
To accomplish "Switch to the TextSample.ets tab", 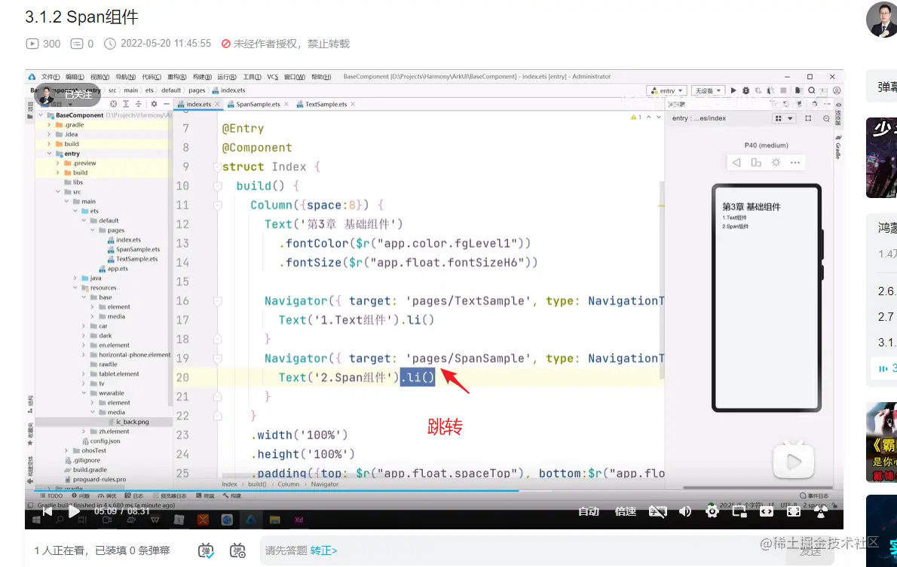I will coord(326,104).
